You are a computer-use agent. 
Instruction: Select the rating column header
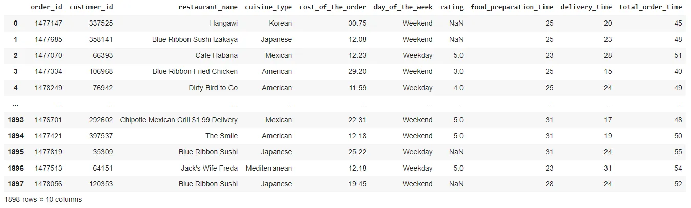point(452,7)
